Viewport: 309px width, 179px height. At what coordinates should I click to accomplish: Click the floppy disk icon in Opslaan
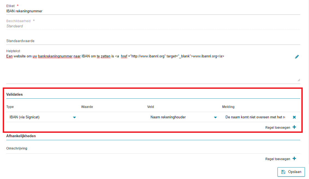[283, 172]
